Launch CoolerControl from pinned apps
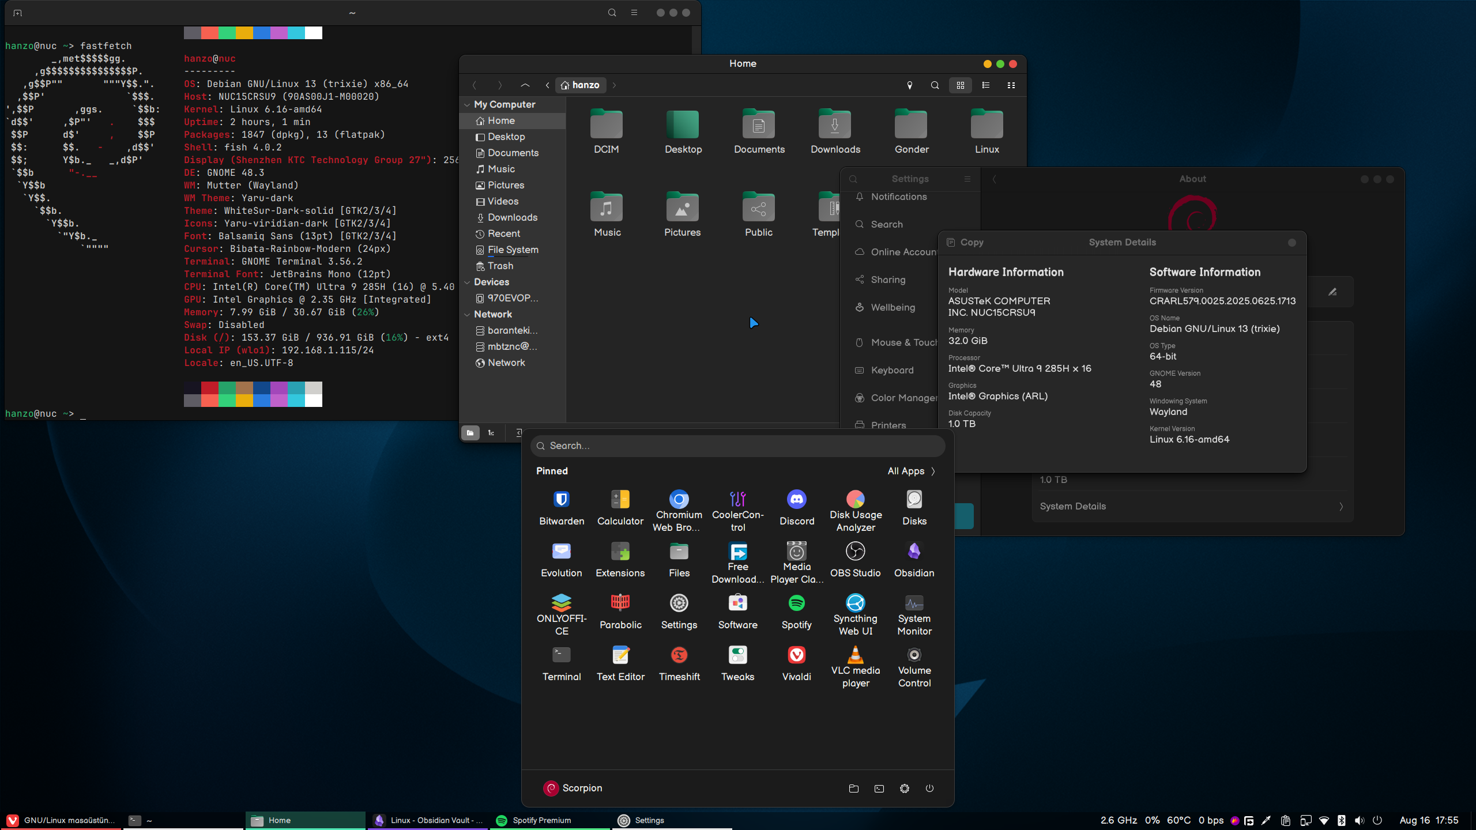 click(738, 511)
